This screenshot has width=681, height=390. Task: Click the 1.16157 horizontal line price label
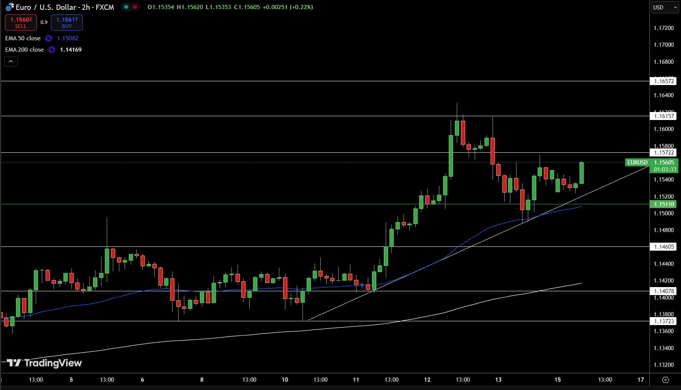pos(664,116)
